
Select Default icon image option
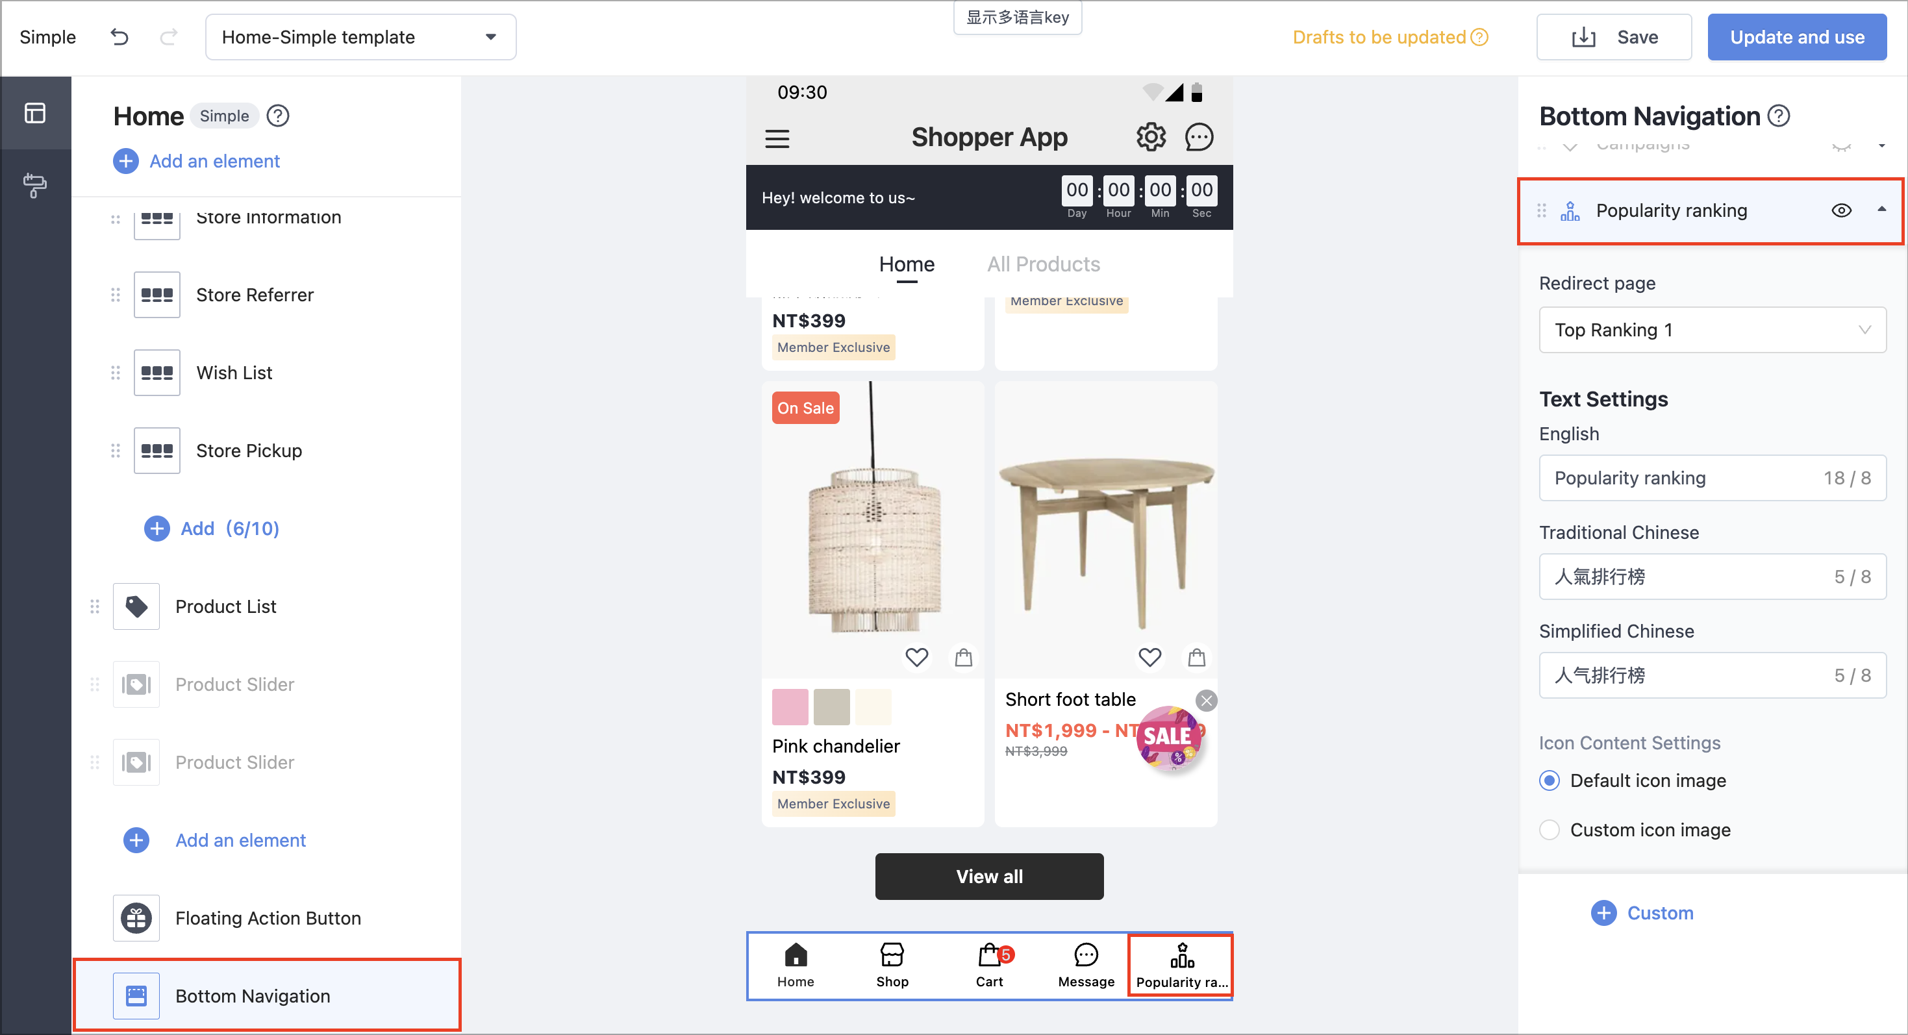[x=1549, y=780]
